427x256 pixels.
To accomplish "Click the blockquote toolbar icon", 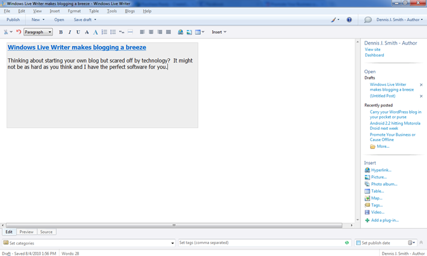I will 122,32.
